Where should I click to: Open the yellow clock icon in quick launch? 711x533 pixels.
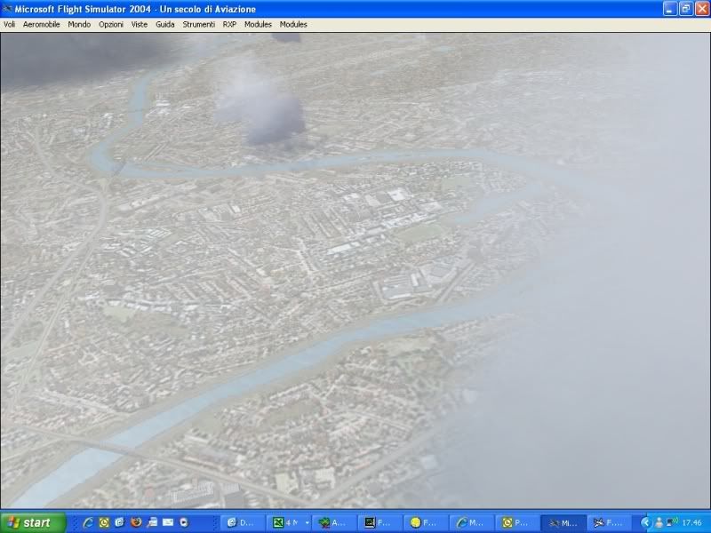pyautogui.click(x=104, y=522)
